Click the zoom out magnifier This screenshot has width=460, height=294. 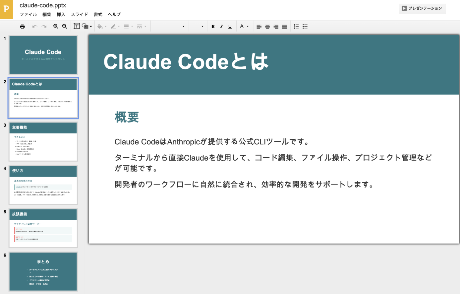pyautogui.click(x=65, y=27)
